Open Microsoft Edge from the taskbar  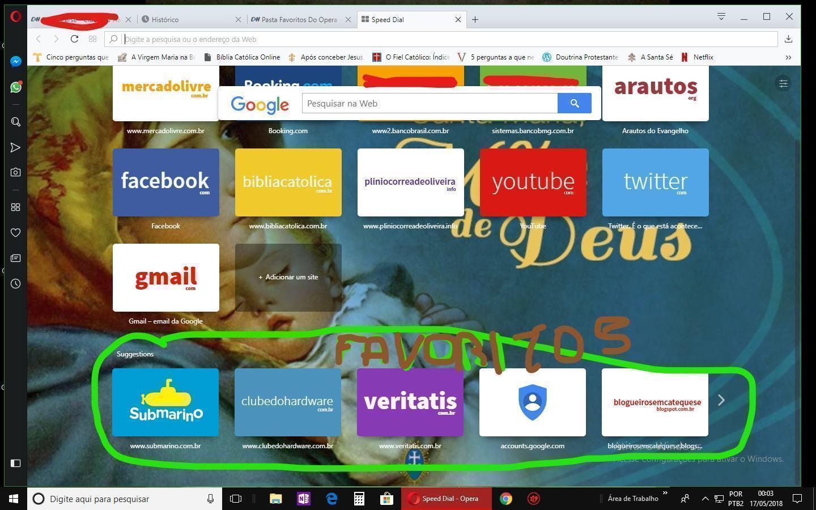pyautogui.click(x=331, y=499)
